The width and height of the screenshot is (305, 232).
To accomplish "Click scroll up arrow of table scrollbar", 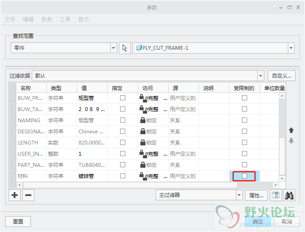I will [x=282, y=96].
